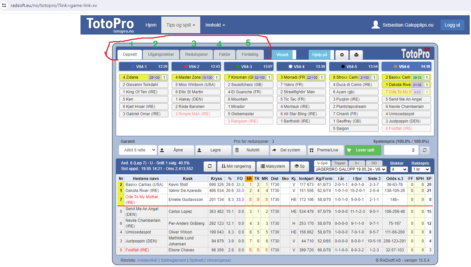Switch to the Reduksjoner tab
Screen dimensions: 471x267
(x=197, y=54)
